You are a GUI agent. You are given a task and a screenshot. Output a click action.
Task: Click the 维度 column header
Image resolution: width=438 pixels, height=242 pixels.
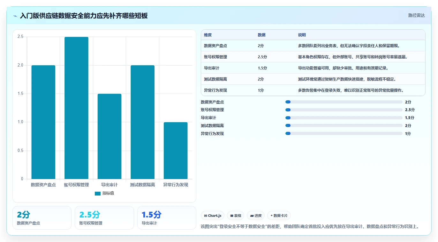(x=208, y=35)
